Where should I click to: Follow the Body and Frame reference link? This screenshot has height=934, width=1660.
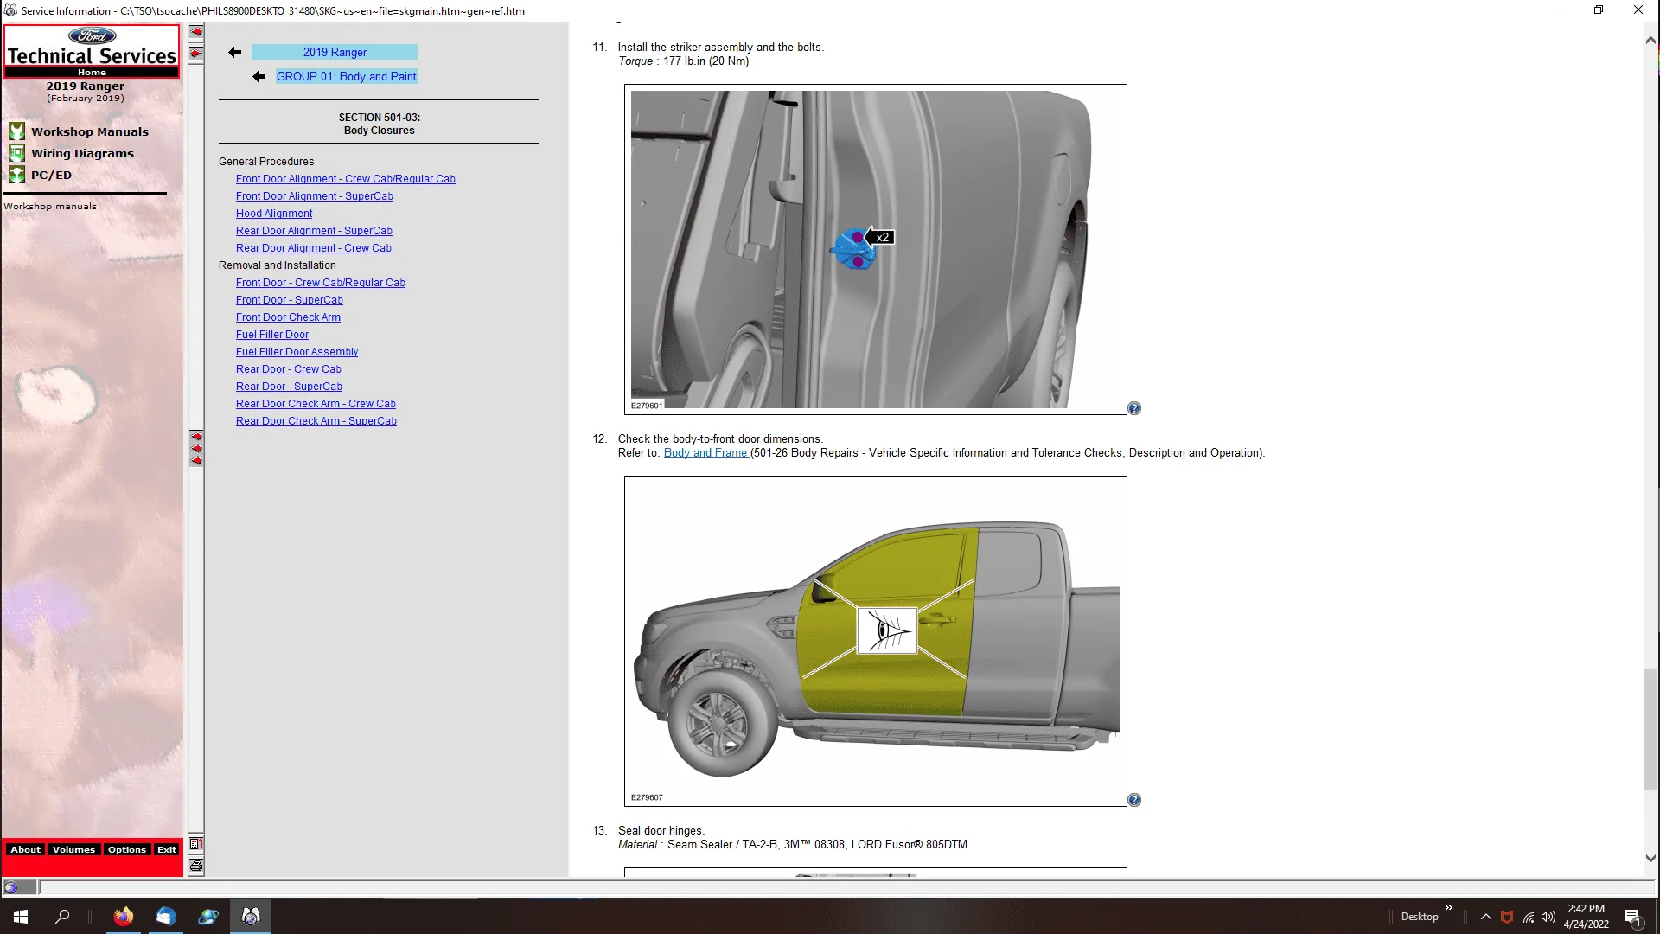coord(706,453)
